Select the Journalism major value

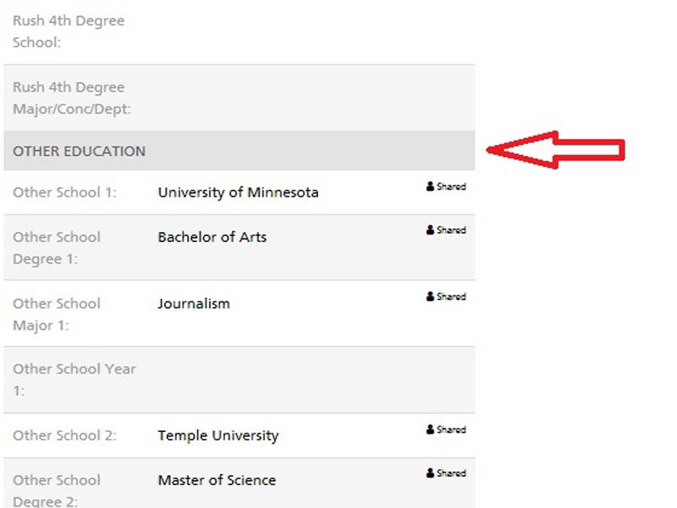[x=194, y=304]
